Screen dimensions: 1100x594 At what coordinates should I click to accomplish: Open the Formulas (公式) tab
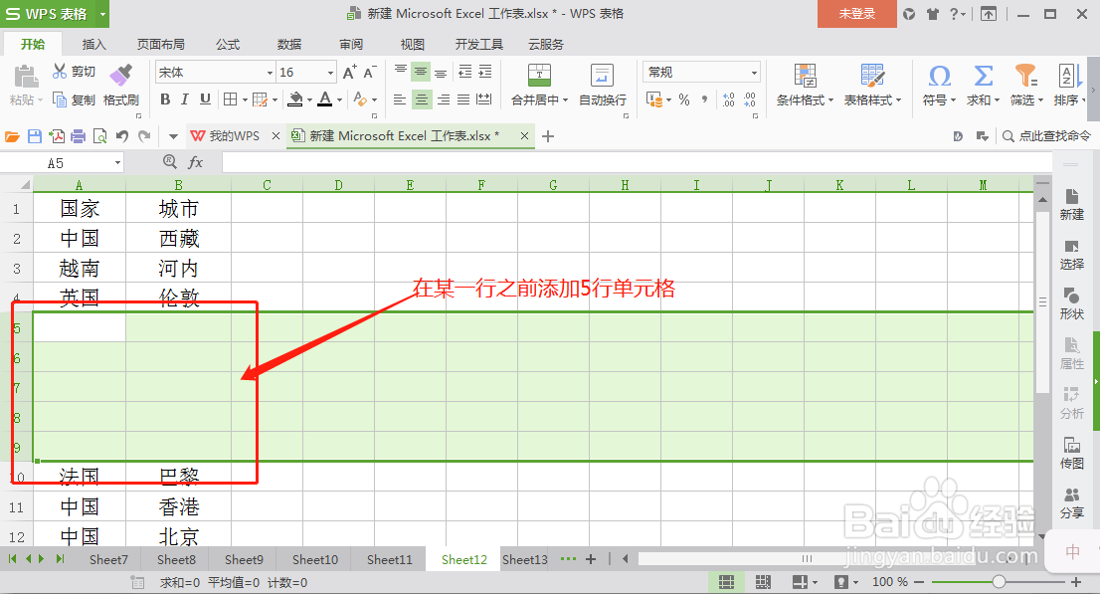(228, 44)
